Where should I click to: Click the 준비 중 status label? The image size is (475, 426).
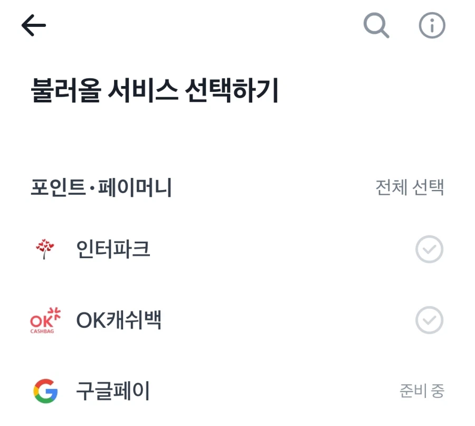coord(421,391)
